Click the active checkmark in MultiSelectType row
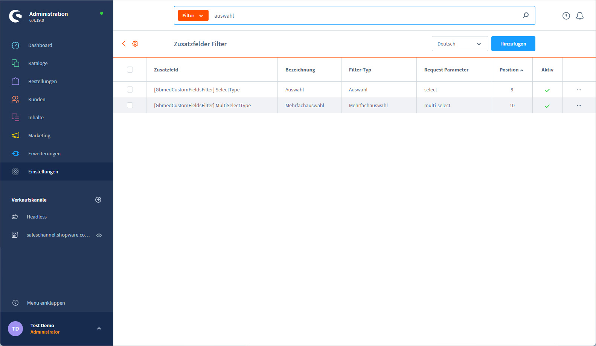The image size is (596, 346). [547, 106]
